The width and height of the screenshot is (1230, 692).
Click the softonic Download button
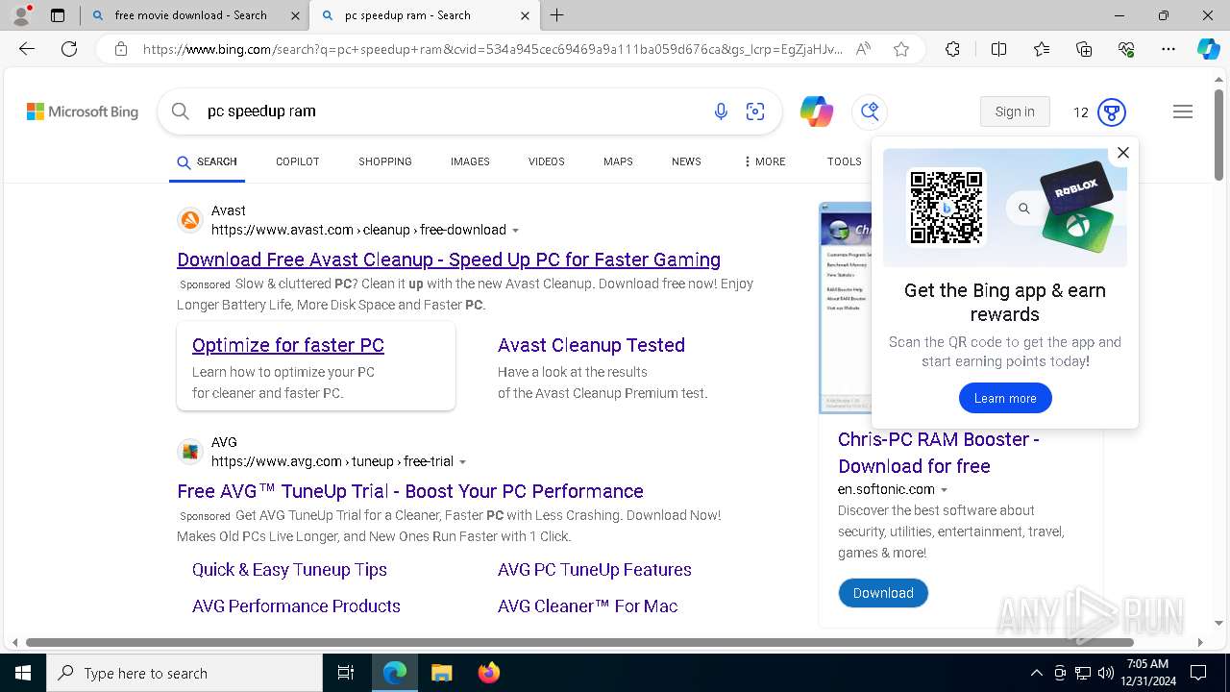pyautogui.click(x=883, y=593)
